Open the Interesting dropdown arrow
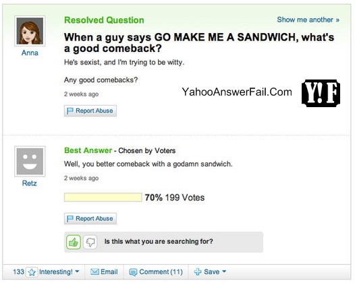Viewport: 355px width, 283px height. [77, 272]
